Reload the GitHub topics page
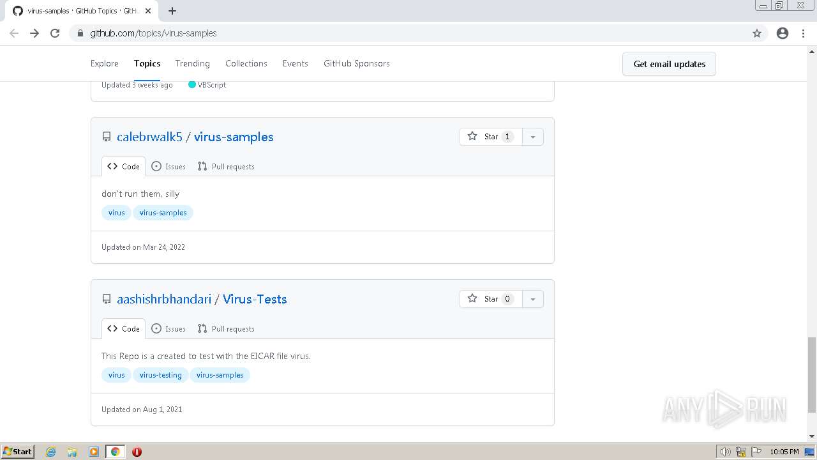 [x=55, y=33]
